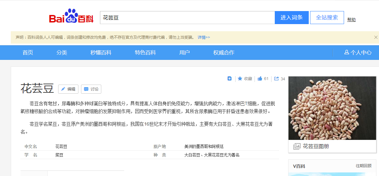Focus the search field containing 花芸豆
The width and height of the screenshot is (379, 176).
[187, 18]
